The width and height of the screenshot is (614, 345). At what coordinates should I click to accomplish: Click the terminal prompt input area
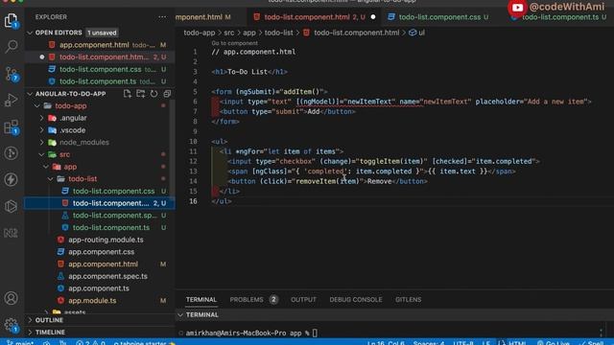click(316, 333)
